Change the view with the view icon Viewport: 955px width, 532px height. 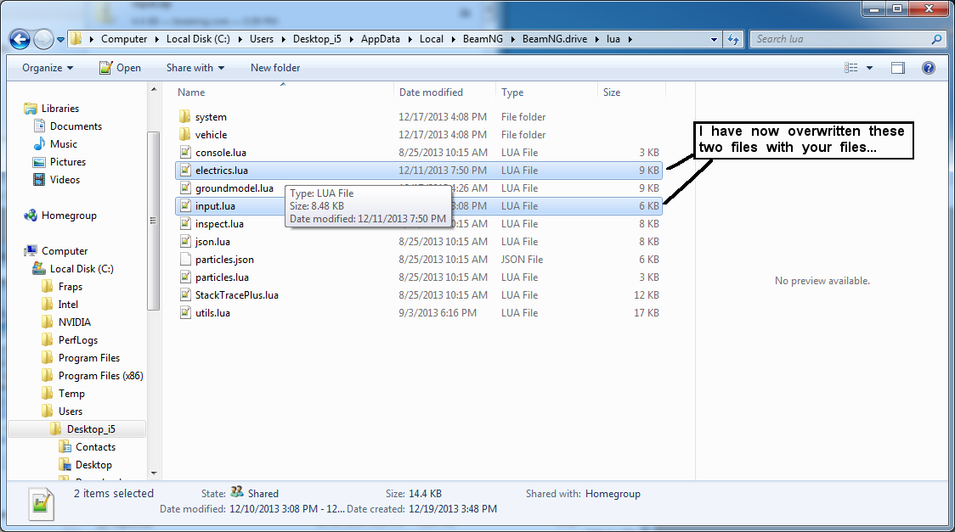coord(850,68)
